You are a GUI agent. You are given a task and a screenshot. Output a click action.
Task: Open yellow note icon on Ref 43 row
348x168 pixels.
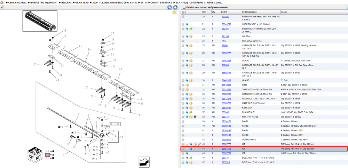point(187,144)
